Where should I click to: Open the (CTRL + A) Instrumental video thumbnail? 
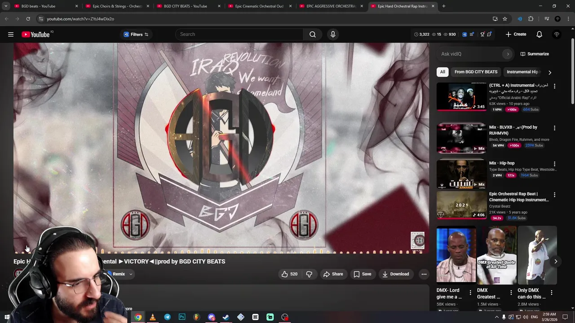(461, 96)
